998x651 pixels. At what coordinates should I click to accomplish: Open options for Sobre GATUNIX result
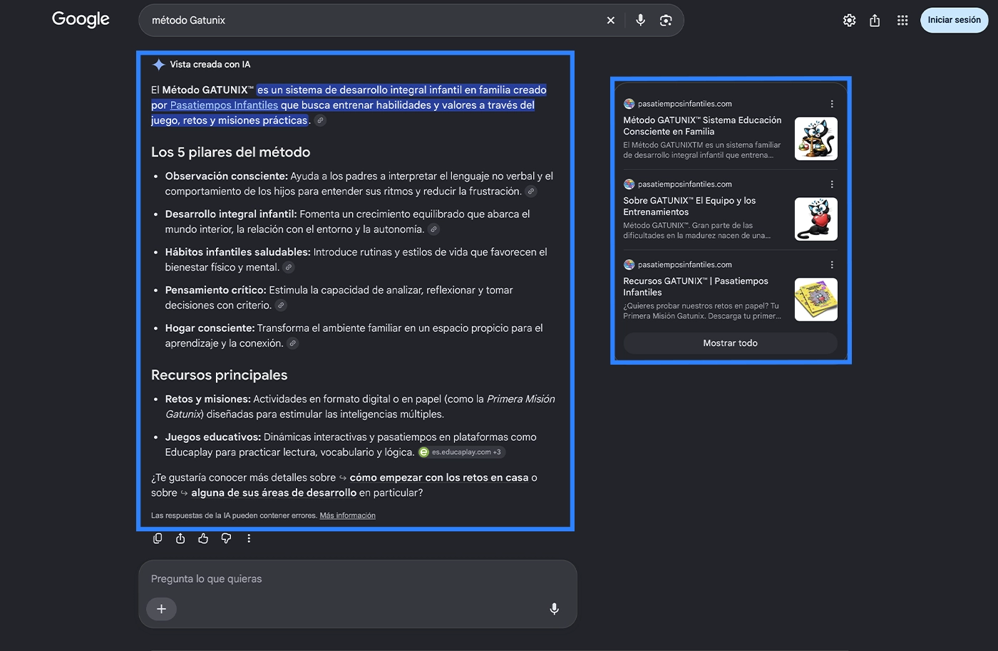[x=832, y=184]
